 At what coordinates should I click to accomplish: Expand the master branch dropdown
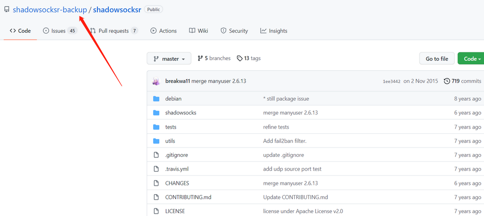(x=169, y=59)
